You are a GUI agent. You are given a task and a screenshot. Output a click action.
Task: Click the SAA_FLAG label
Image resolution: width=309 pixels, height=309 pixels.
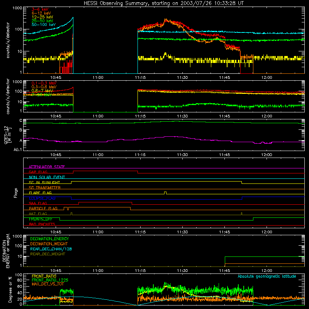coord(38,204)
